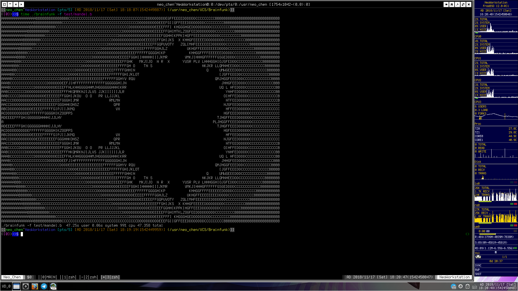Click the left arrow titlebar button
Viewport: 518px width, 291px height.
click(16, 4)
